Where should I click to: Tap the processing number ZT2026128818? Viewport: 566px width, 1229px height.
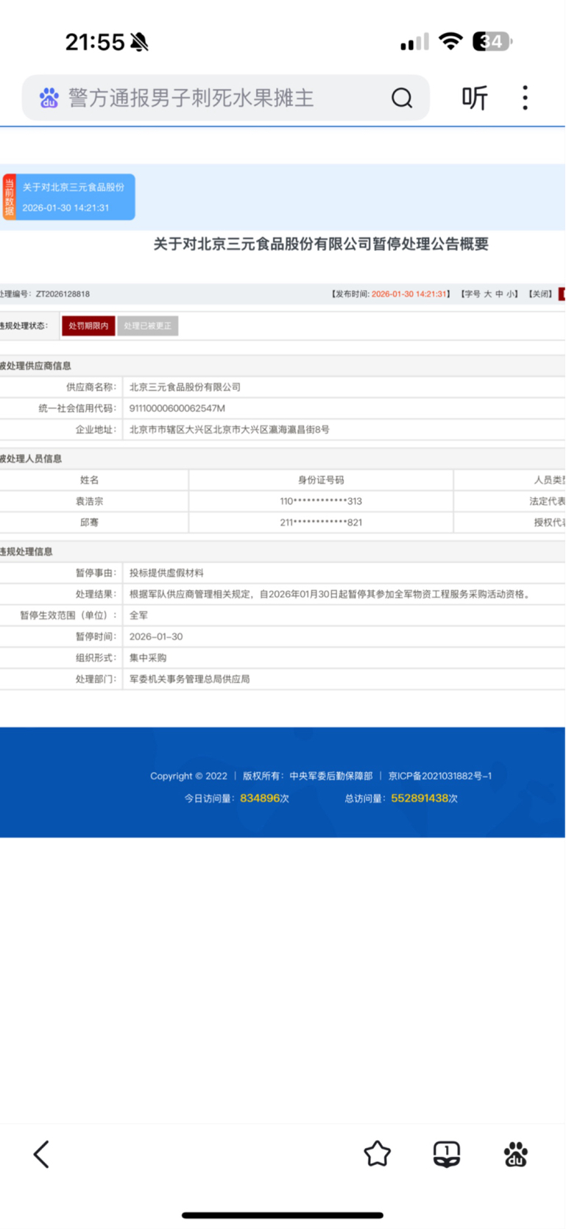(x=63, y=294)
